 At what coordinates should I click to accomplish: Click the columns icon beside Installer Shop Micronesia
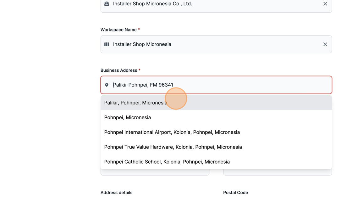[x=107, y=44]
